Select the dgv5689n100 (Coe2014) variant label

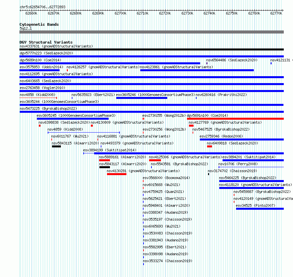(x=40, y=60)
